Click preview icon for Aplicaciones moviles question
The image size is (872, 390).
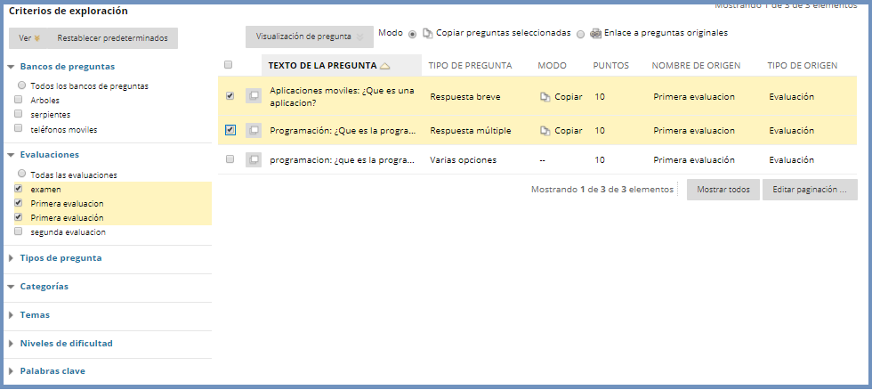point(253,96)
